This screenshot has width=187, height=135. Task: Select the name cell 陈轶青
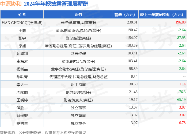coord(22,77)
